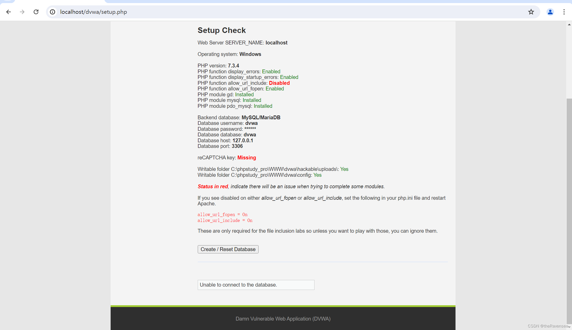This screenshot has width=572, height=330.
Task: Reload the page with the refresh icon
Action: 36,12
